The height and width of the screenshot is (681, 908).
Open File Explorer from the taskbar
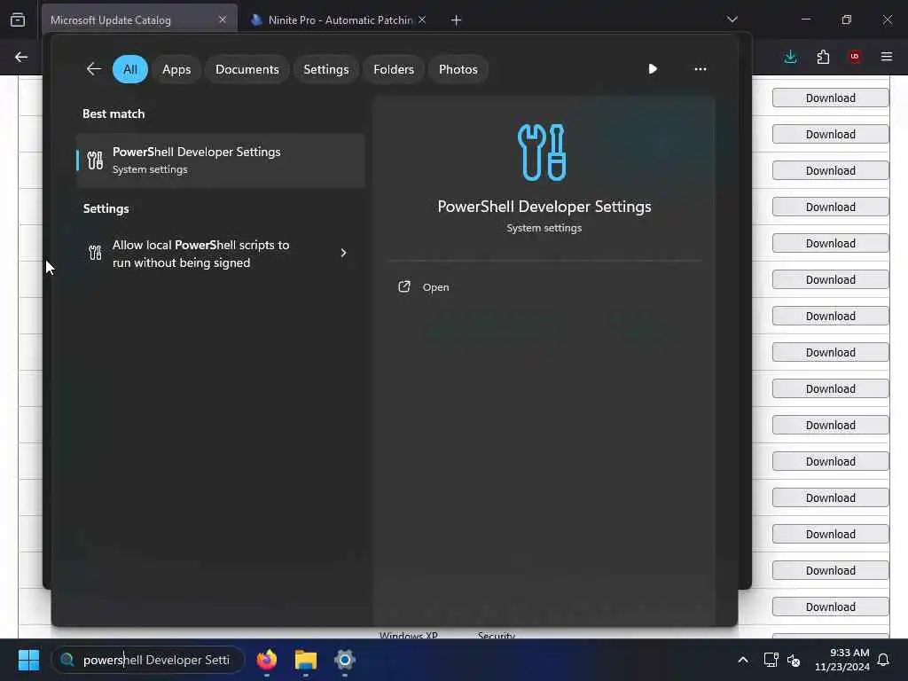306,660
